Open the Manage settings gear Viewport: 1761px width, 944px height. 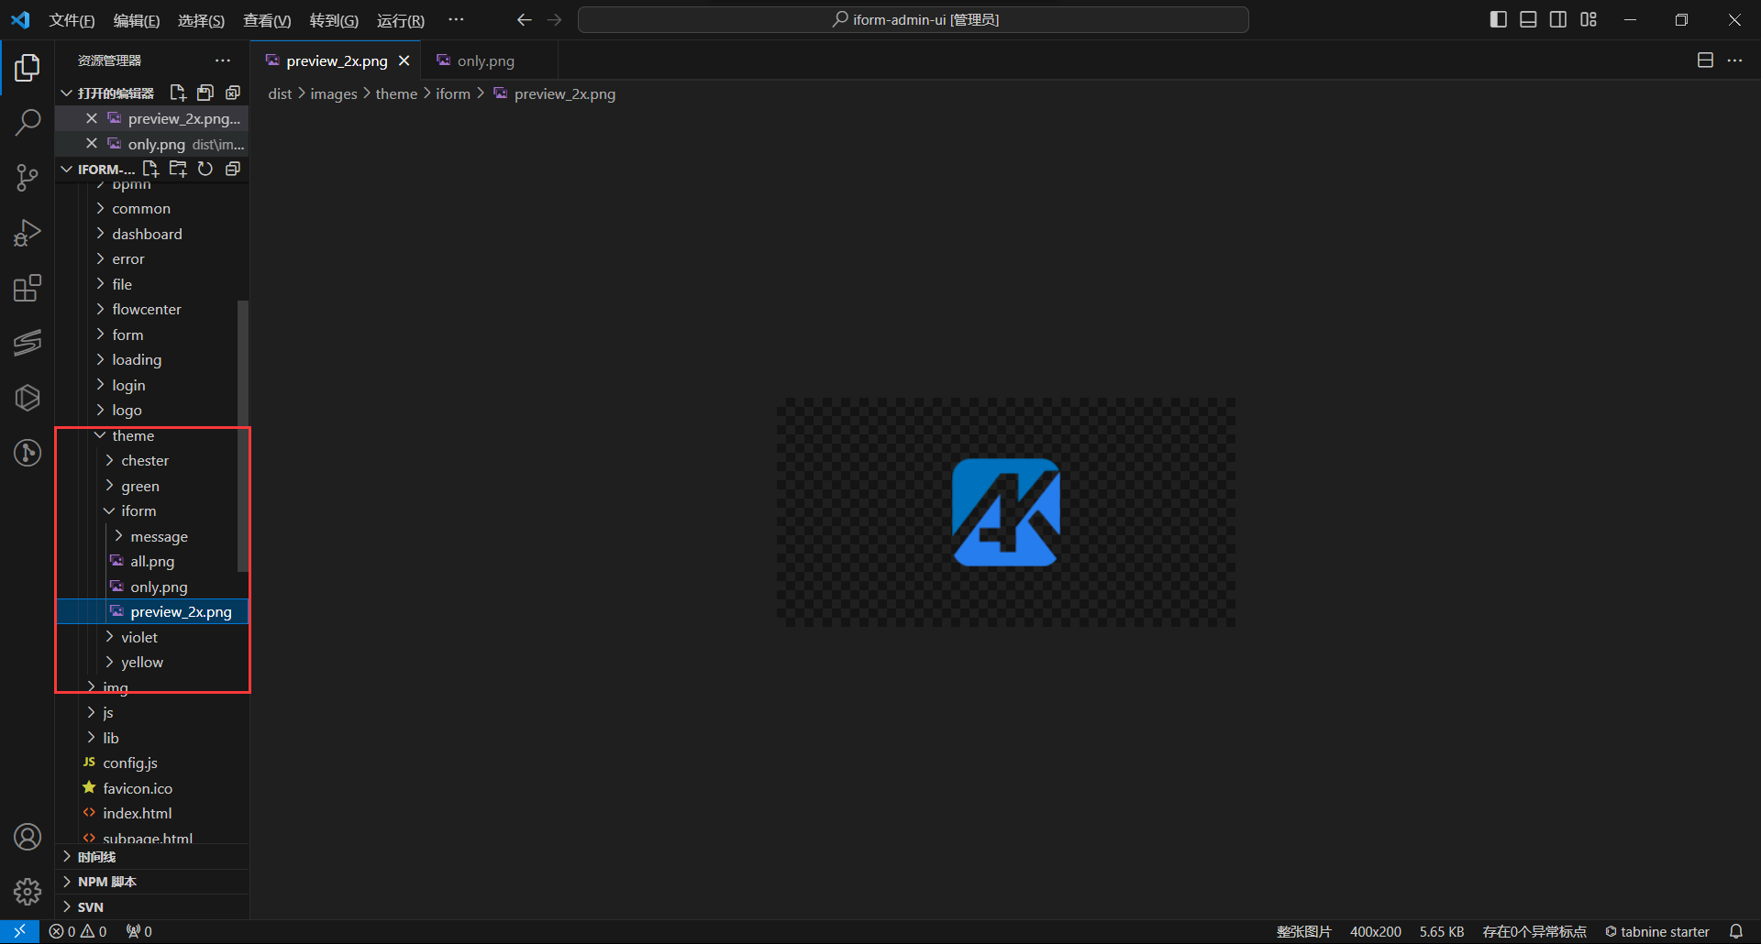coord(28,892)
